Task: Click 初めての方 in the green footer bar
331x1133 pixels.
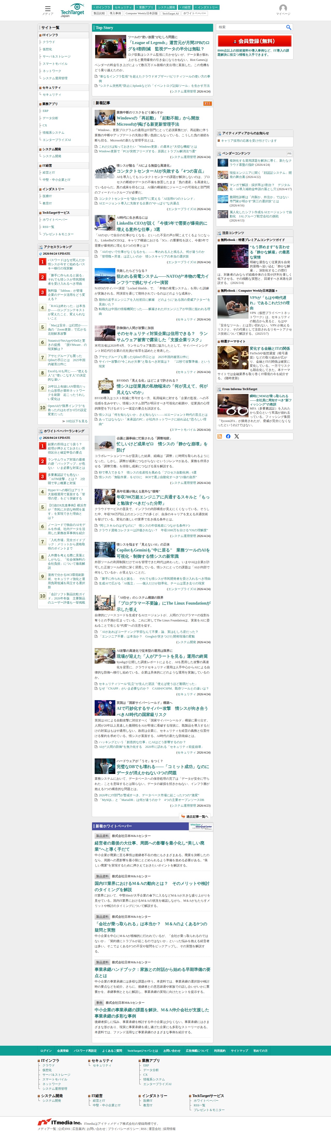Action: [260, 1050]
